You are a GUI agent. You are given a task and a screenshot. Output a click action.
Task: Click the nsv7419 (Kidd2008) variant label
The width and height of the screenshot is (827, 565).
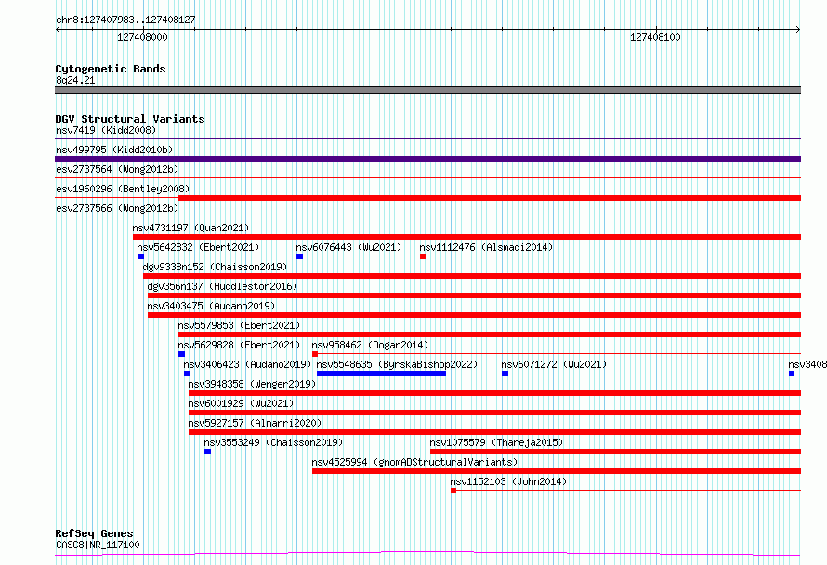click(106, 130)
